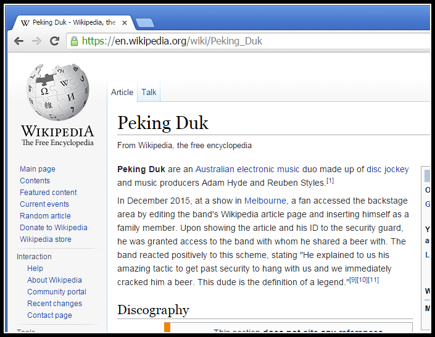Open the Help link under Interaction
Image resolution: width=435 pixels, height=337 pixels.
(35, 268)
